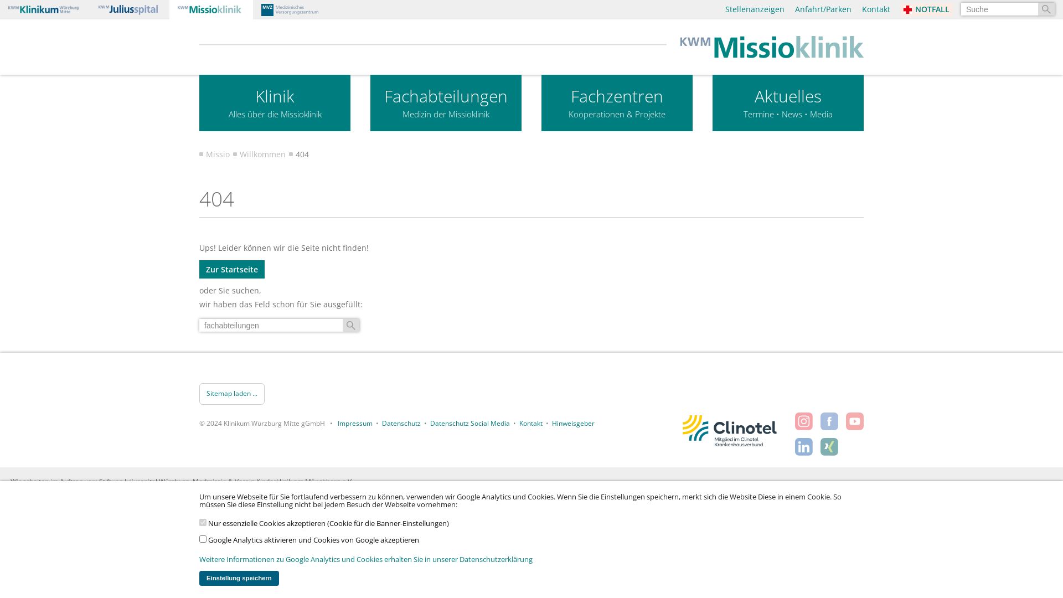The image size is (1063, 598).
Task: Open the Aktuelles navigation tile
Action: coord(788,103)
